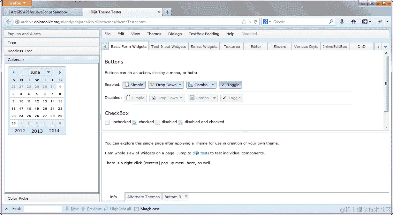Open the tab list menu dropdown
The image size is (393, 215).
click(x=385, y=47)
